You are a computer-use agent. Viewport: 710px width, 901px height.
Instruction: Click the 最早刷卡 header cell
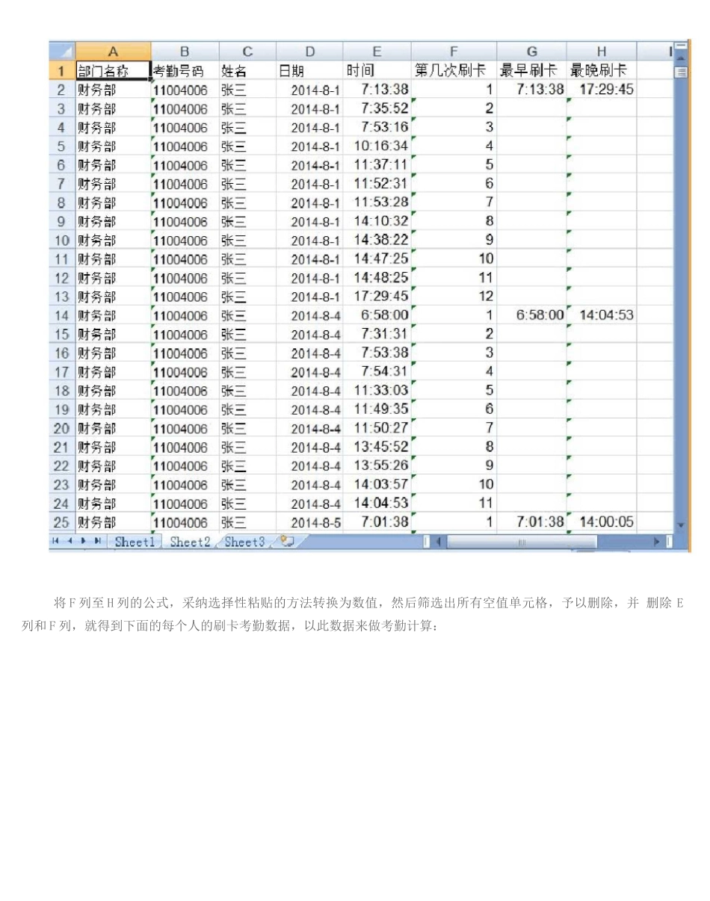pos(531,71)
